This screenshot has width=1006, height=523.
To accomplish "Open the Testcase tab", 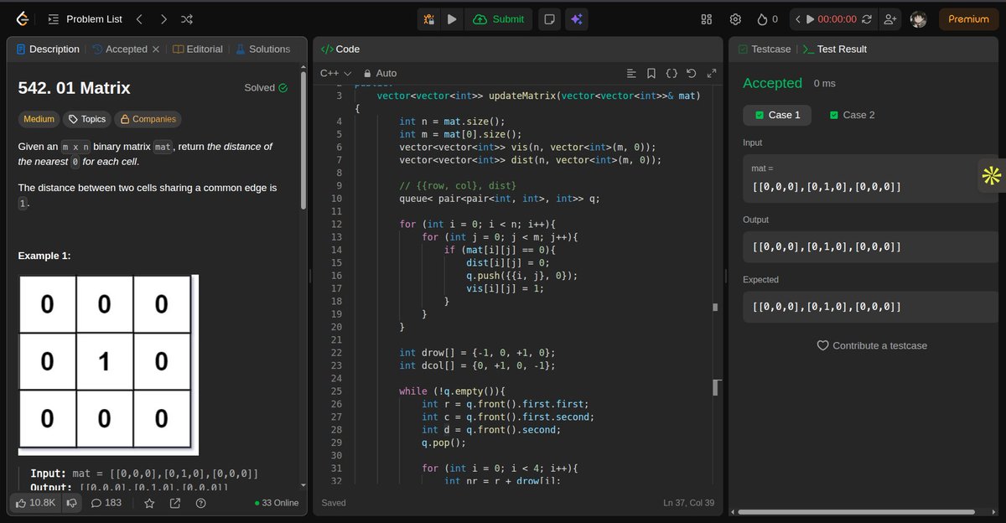I will pos(764,49).
